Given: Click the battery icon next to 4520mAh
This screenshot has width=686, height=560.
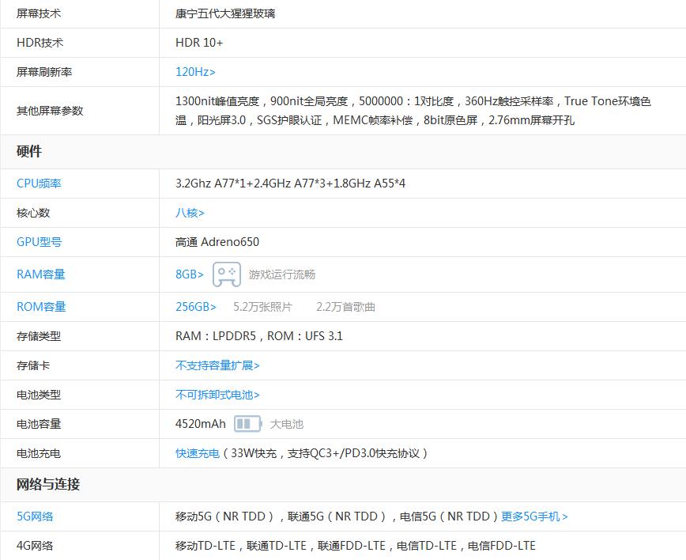Looking at the screenshot, I should pyautogui.click(x=247, y=424).
